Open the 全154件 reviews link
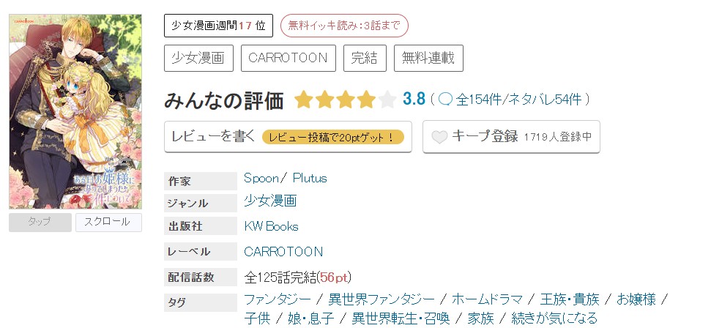This screenshot has height=328, width=711. coord(480,100)
